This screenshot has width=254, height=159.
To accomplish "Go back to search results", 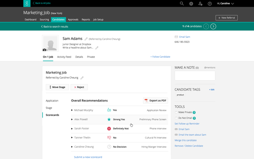I will click(x=55, y=26).
